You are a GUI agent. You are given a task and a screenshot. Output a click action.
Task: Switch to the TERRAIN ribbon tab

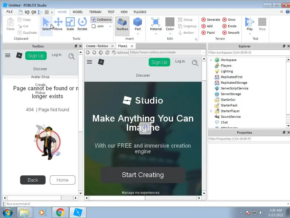point(95,12)
